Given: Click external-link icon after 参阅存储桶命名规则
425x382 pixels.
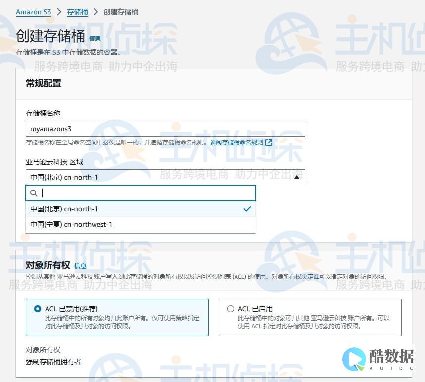Looking at the screenshot, I should (x=269, y=143).
